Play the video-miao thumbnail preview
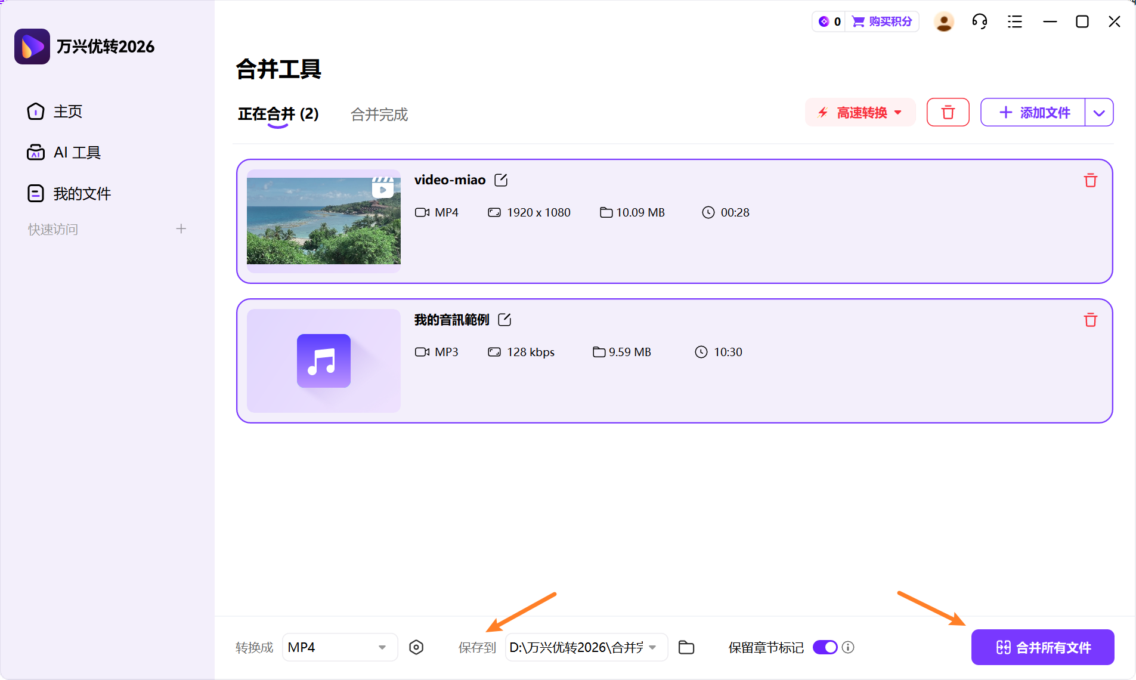This screenshot has width=1136, height=680. [382, 188]
